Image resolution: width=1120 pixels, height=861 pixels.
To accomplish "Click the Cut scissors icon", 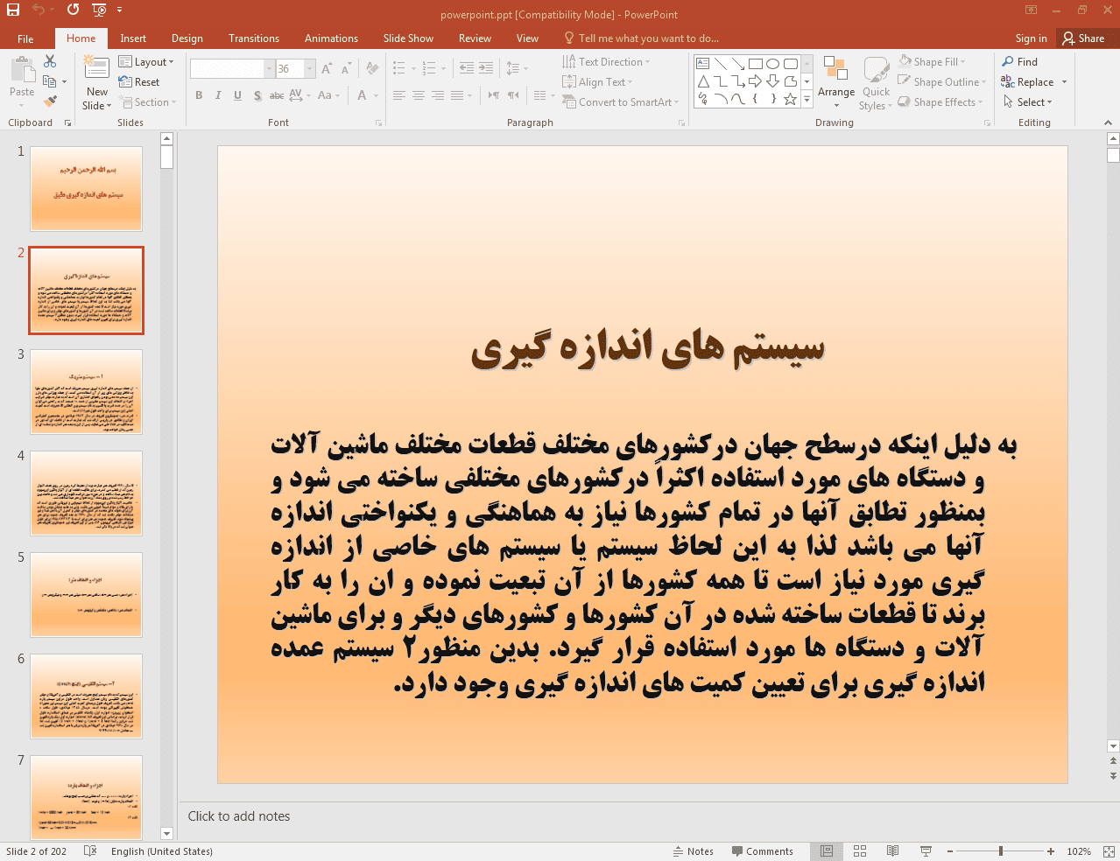I will [50, 61].
